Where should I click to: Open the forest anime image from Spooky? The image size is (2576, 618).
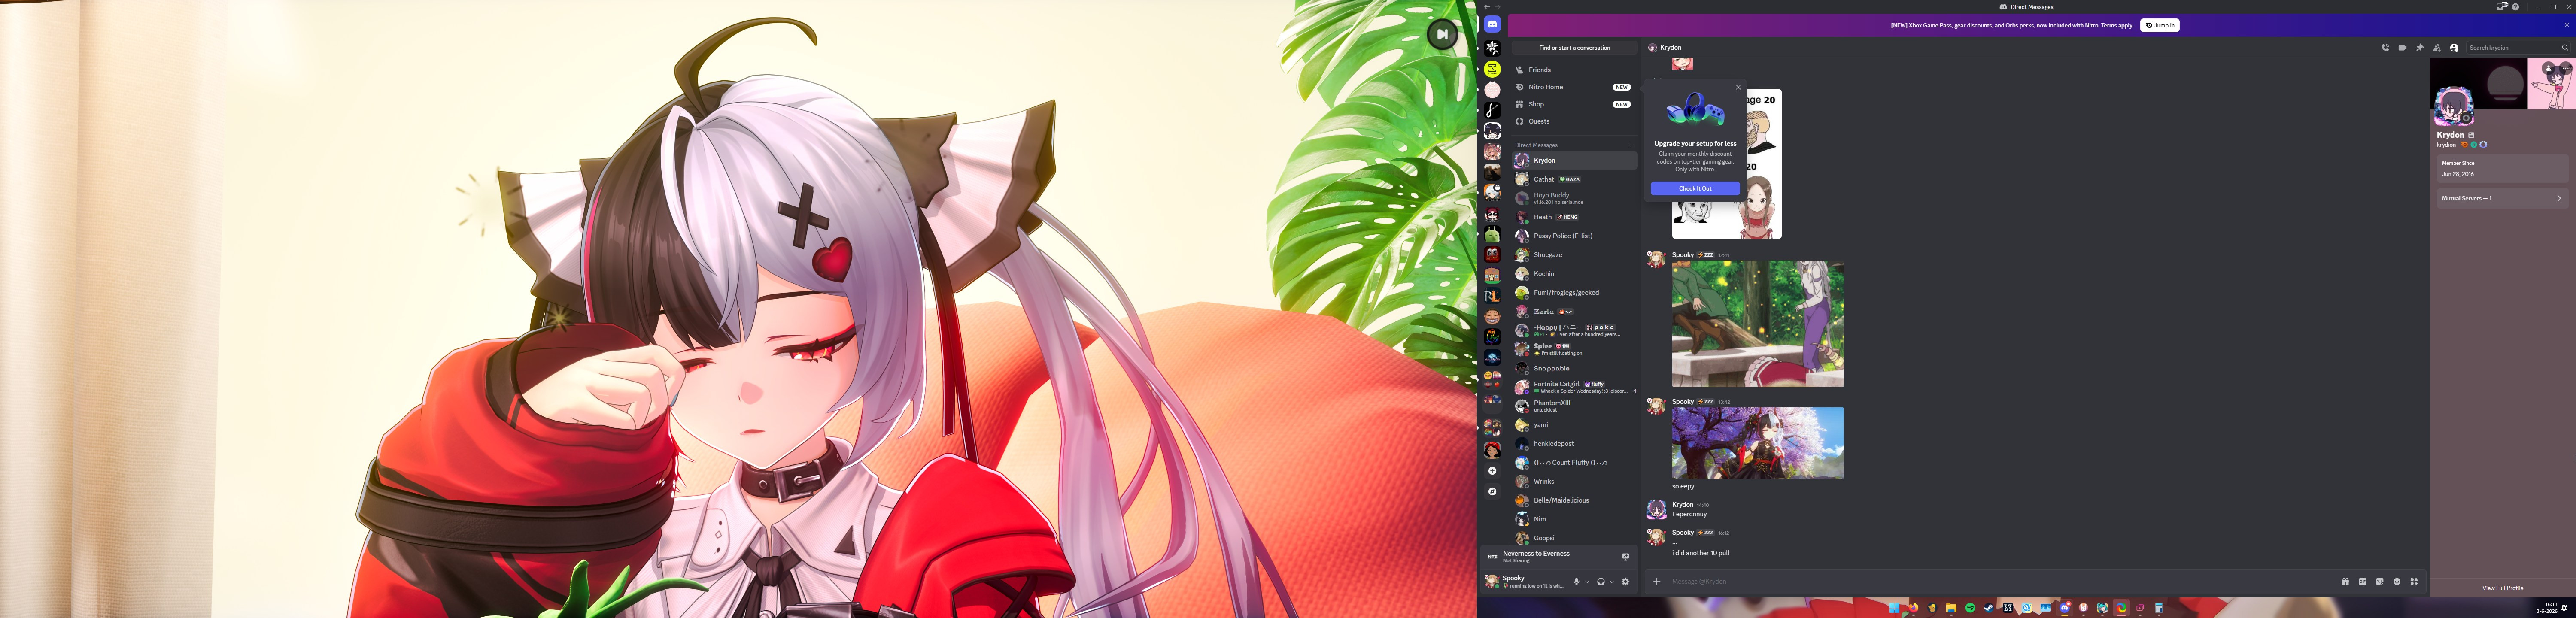tap(1758, 324)
